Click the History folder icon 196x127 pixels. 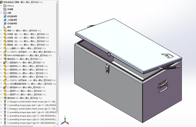(x=5, y=6)
